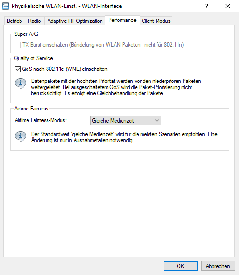Click the Airtime Fairness-Modus label
This screenshot has width=239, height=275.
[x=41, y=120]
